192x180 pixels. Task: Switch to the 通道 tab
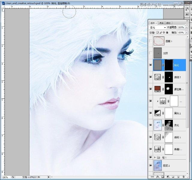(x=161, y=23)
